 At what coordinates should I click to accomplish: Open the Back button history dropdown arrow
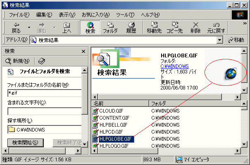point(29,28)
